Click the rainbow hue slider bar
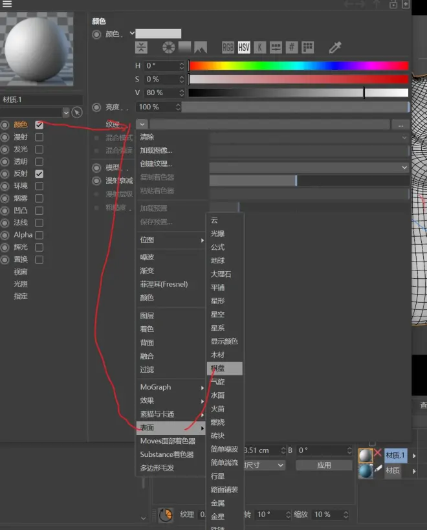 point(298,65)
